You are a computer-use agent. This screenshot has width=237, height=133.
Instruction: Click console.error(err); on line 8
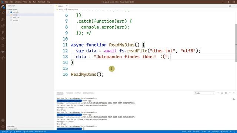click(x=105, y=27)
